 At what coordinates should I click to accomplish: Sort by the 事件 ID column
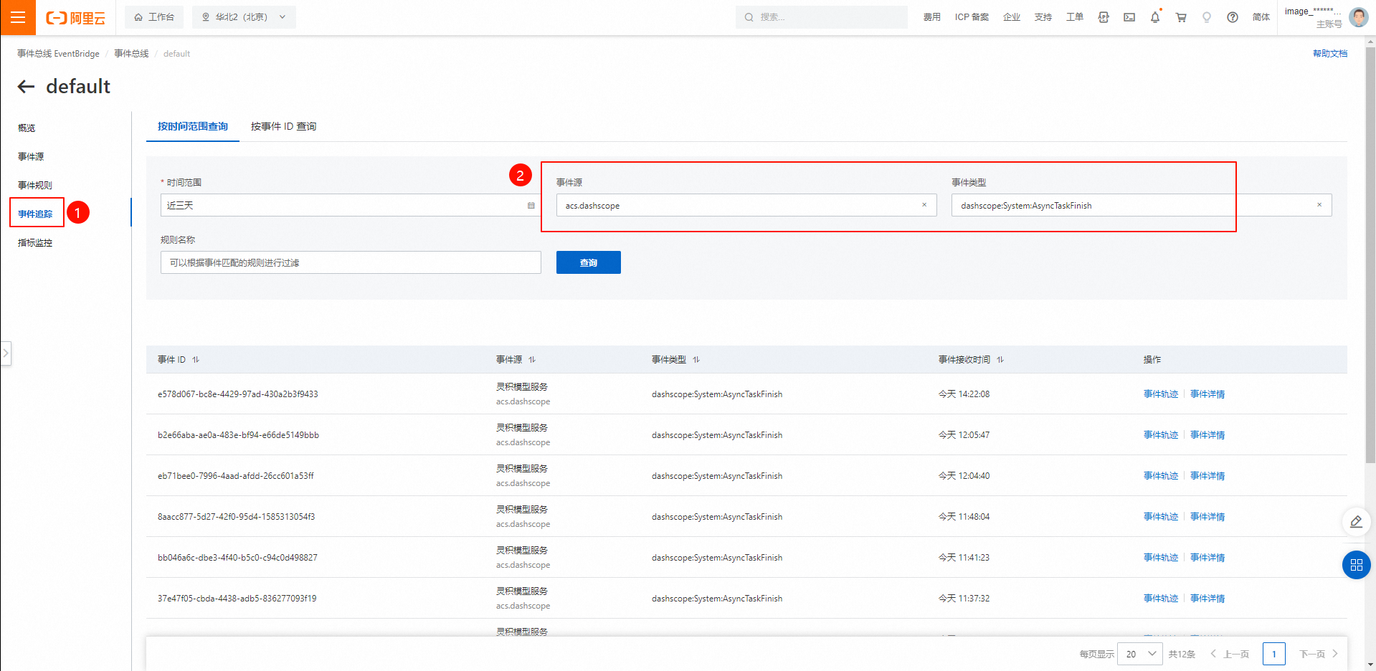click(x=196, y=360)
